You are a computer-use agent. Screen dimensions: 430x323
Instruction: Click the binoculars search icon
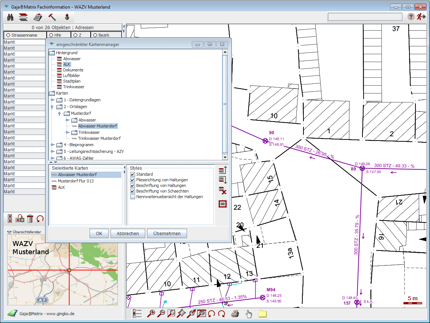(10, 17)
